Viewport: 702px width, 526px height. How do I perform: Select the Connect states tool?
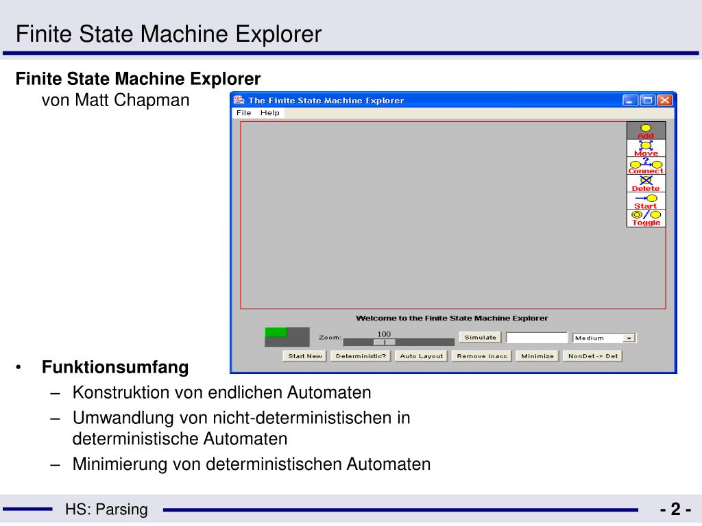(x=646, y=166)
